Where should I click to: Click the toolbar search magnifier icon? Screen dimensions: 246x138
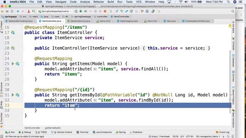(x=233, y=11)
